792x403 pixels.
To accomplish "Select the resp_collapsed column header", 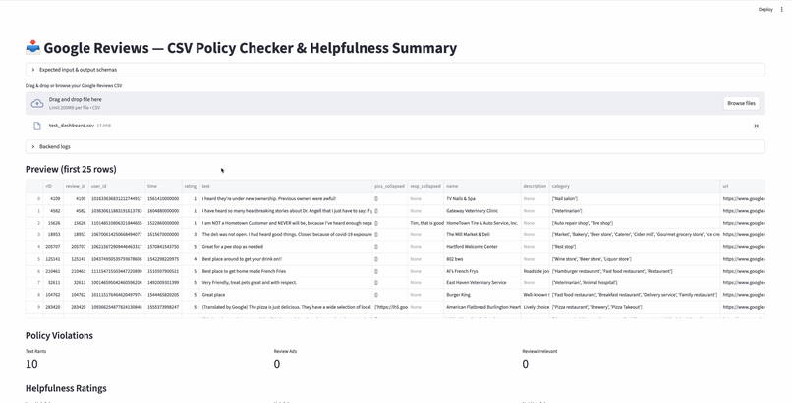I will (425, 186).
